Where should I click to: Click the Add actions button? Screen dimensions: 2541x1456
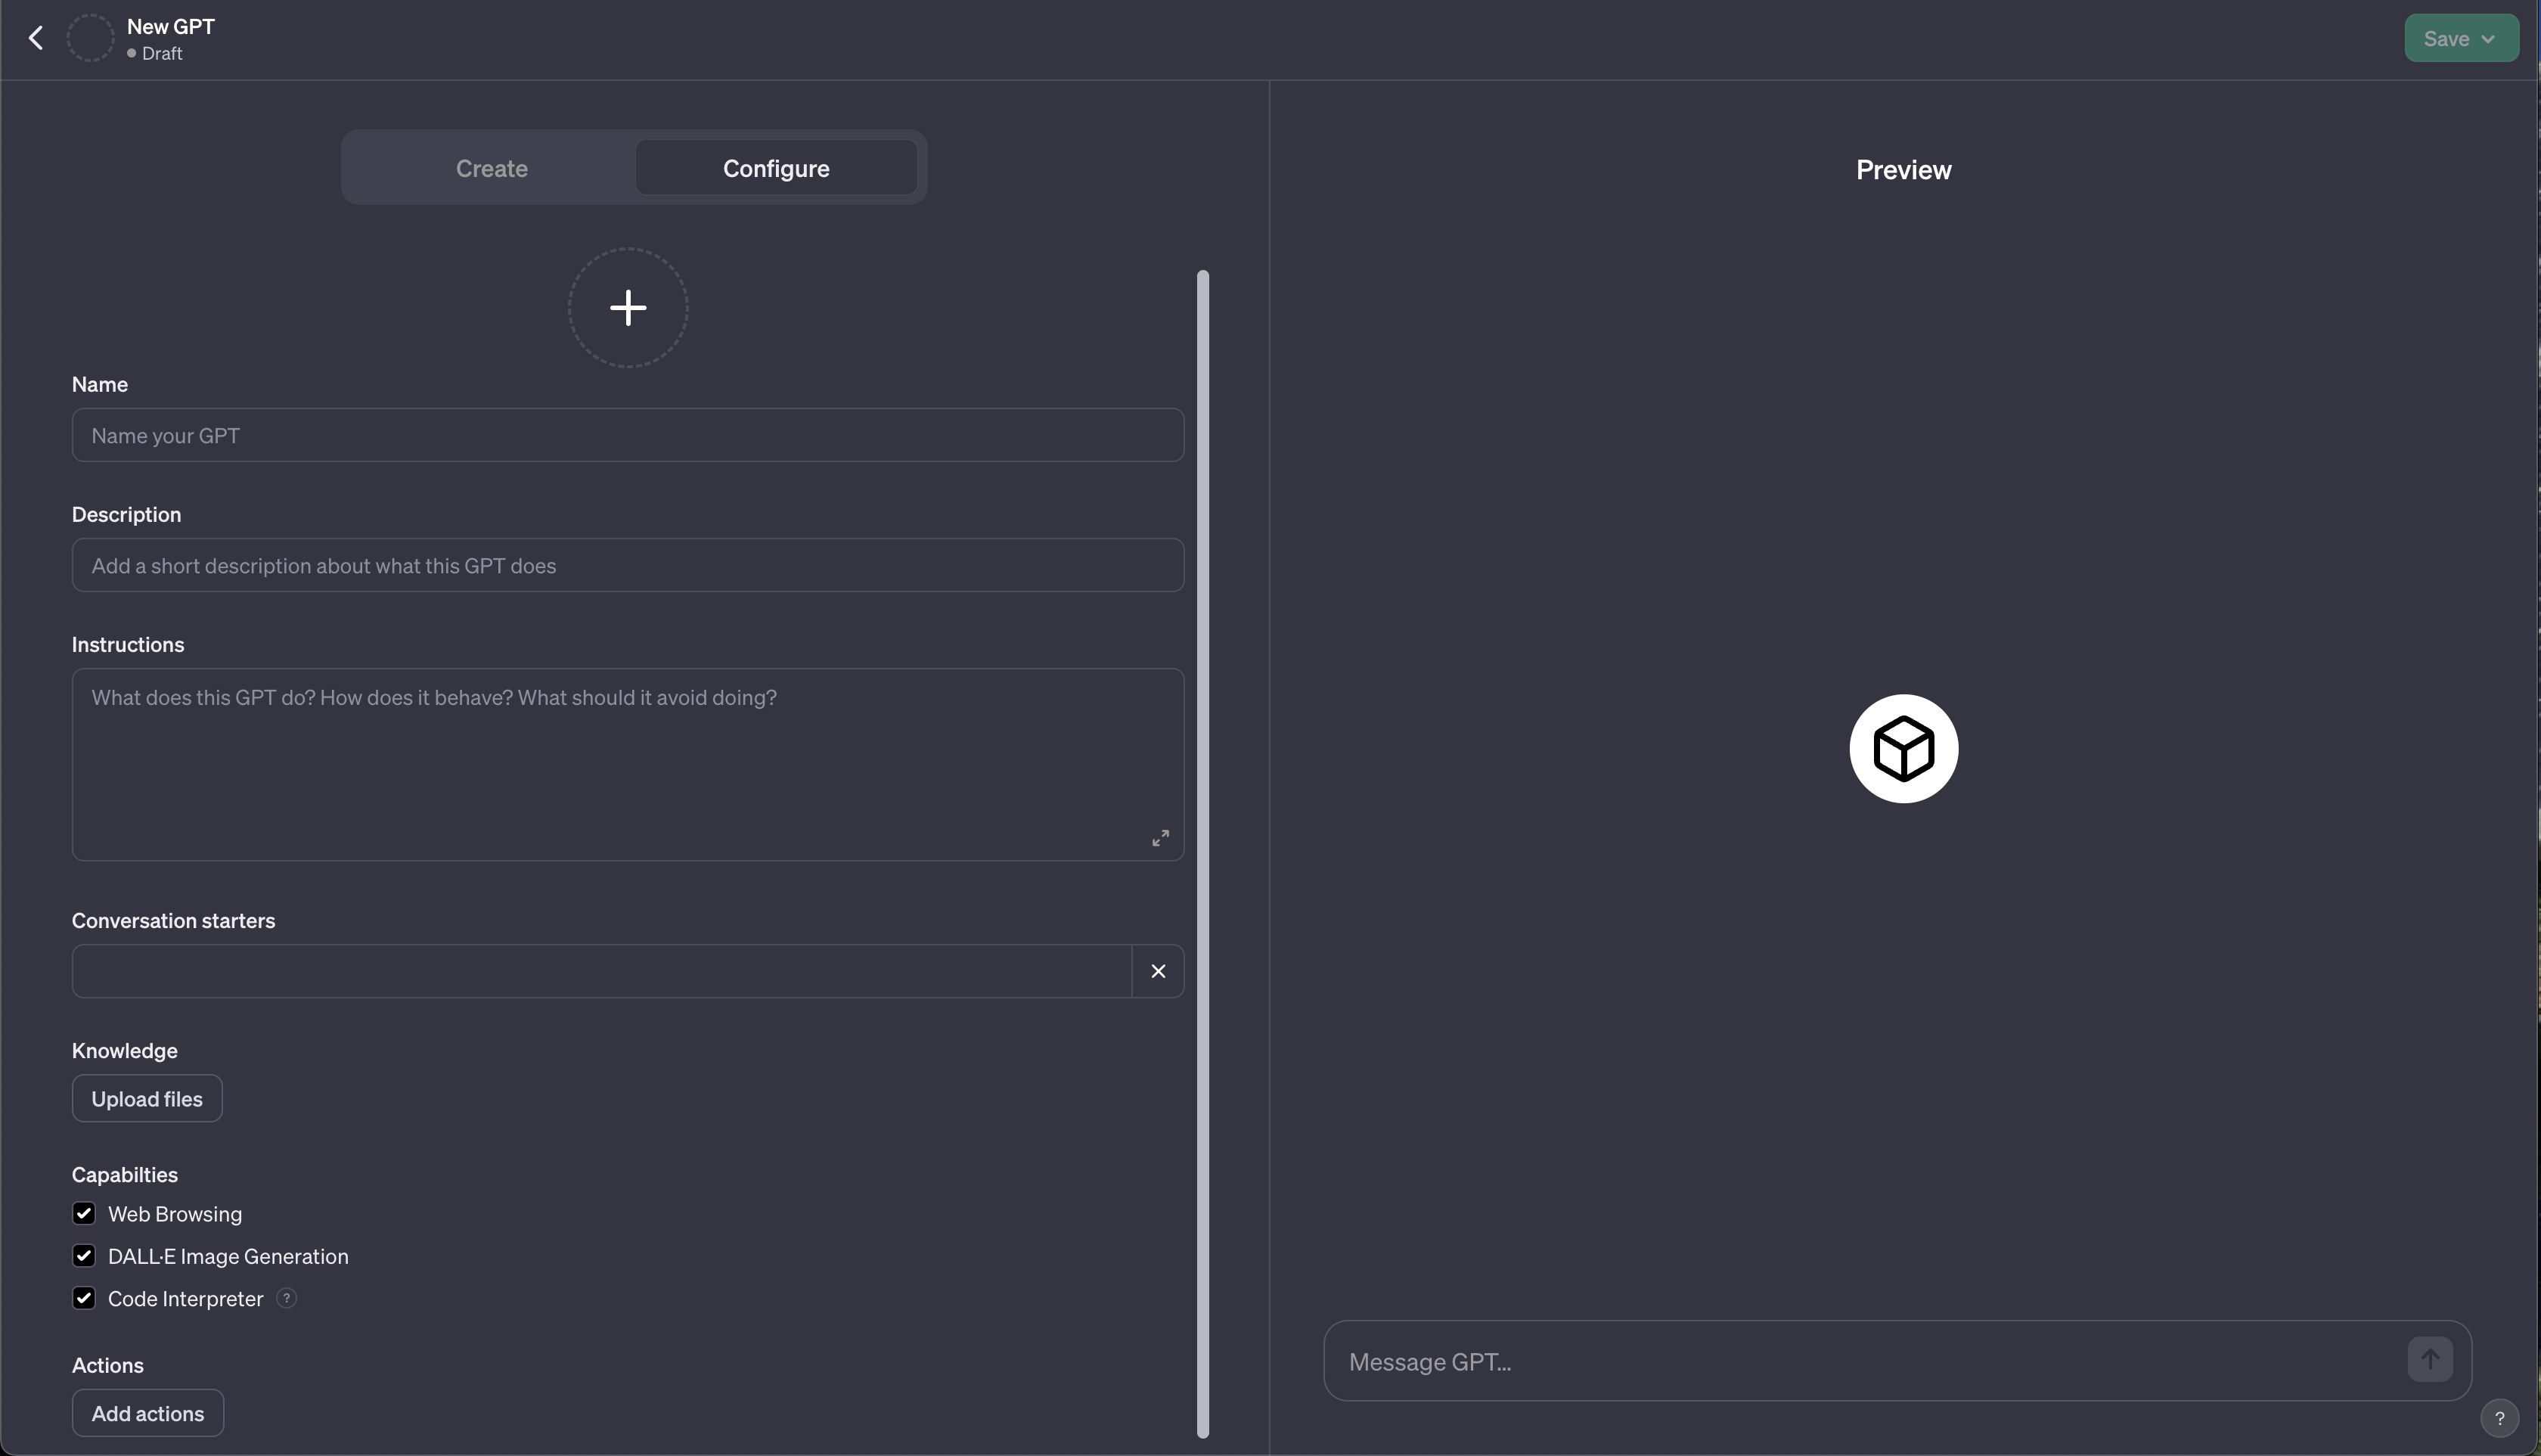147,1412
